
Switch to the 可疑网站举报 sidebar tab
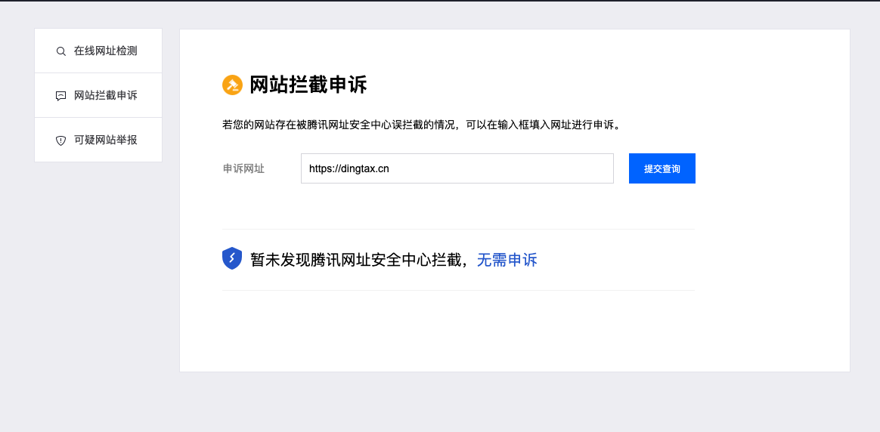pos(98,140)
